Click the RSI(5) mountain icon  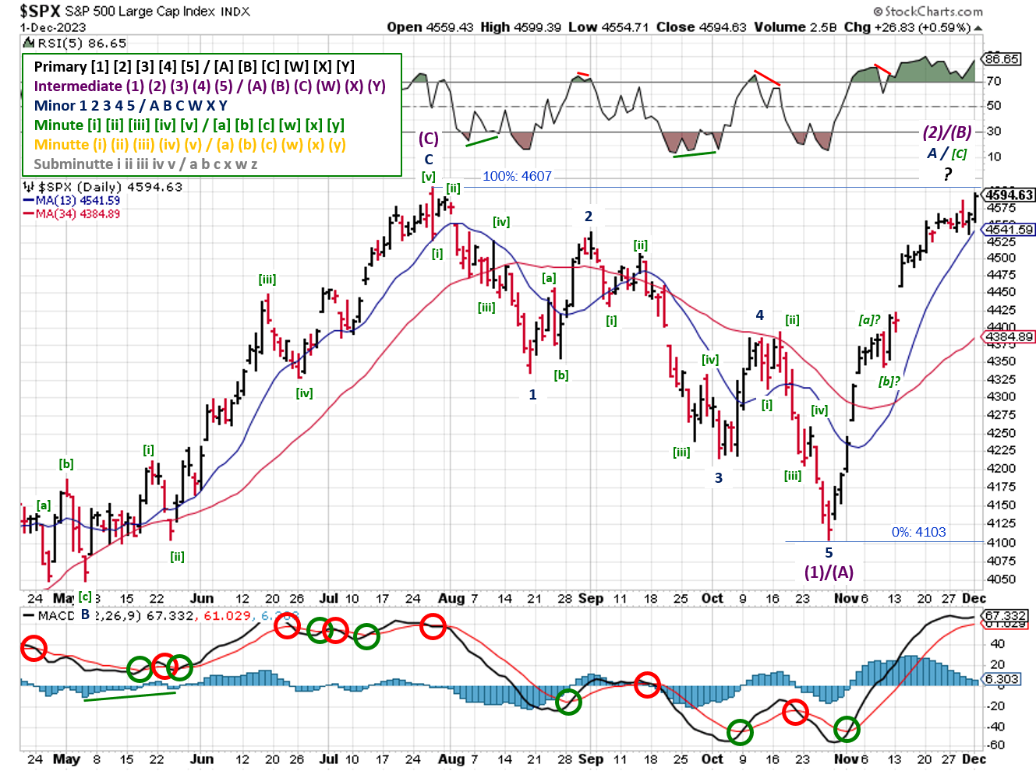pyautogui.click(x=27, y=43)
